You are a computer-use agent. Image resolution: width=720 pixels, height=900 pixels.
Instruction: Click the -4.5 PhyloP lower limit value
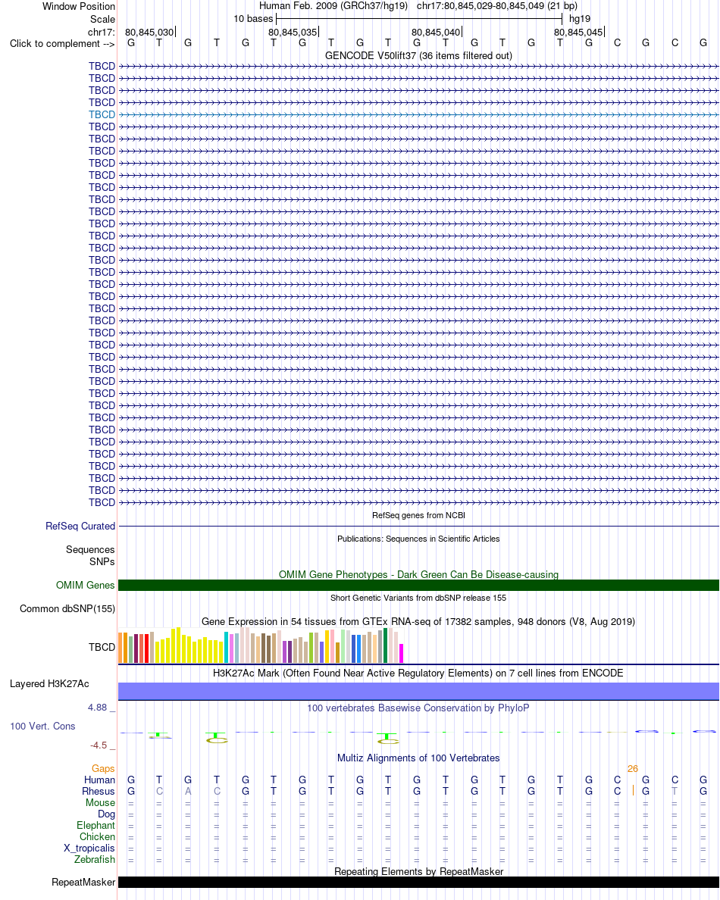pyautogui.click(x=99, y=745)
